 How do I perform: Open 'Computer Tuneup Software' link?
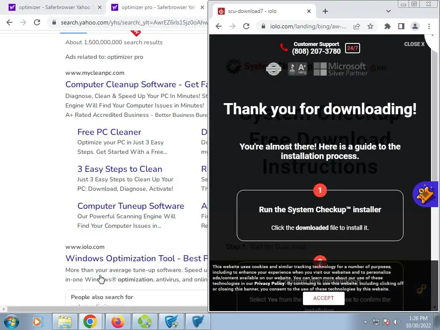tap(131, 206)
